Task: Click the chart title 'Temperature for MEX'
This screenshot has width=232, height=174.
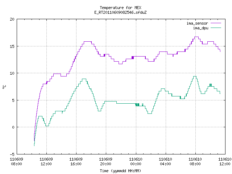Action: pyautogui.click(x=120, y=8)
